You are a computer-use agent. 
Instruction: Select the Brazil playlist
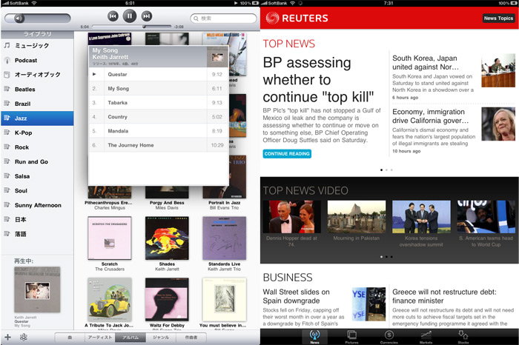point(37,104)
